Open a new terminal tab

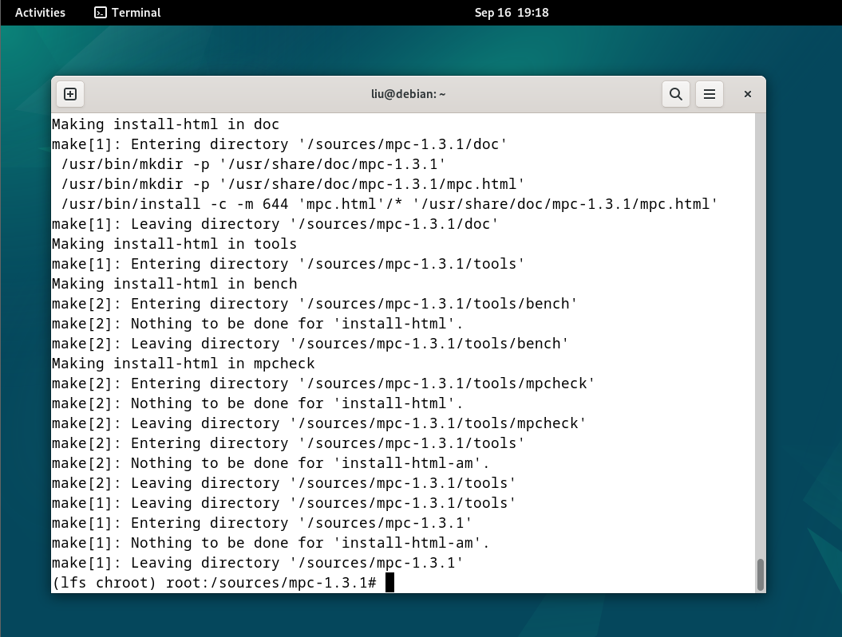click(70, 94)
